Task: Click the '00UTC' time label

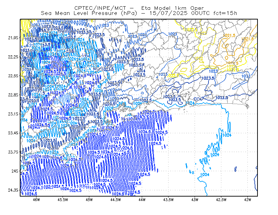Action: coord(201,13)
